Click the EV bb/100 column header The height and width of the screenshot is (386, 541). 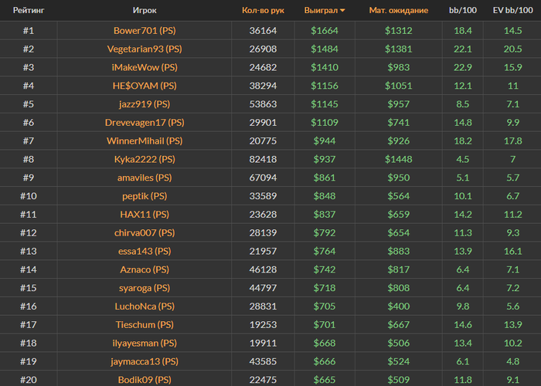(x=512, y=10)
